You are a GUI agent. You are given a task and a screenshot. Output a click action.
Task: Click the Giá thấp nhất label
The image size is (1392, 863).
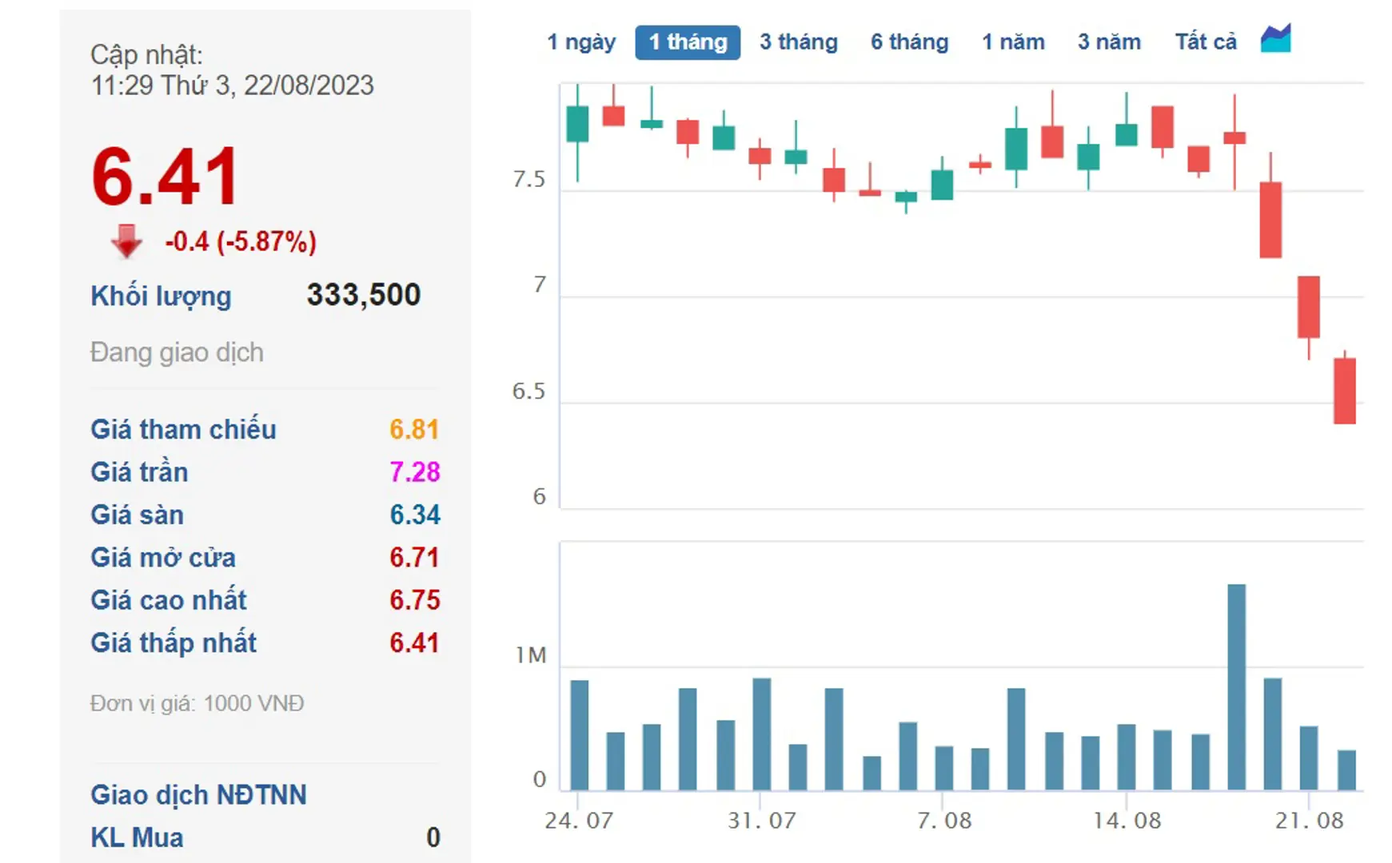174,642
